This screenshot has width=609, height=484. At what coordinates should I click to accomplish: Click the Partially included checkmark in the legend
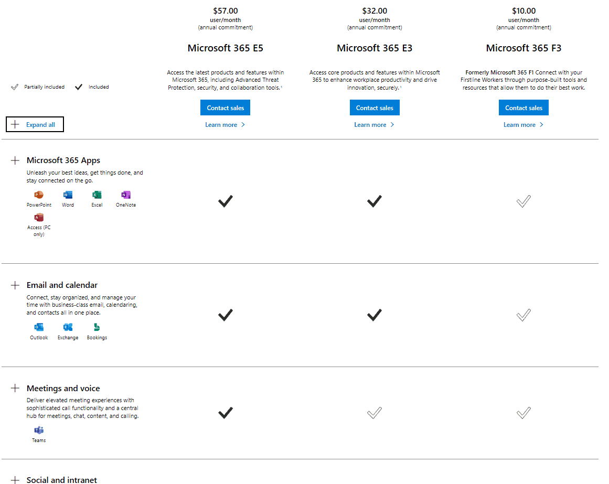point(15,87)
